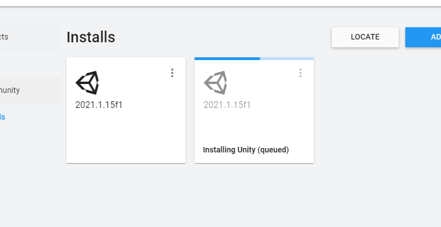This screenshot has width=441, height=227.
Task: Click the light unfilled part of the progress bar
Action: click(x=287, y=58)
